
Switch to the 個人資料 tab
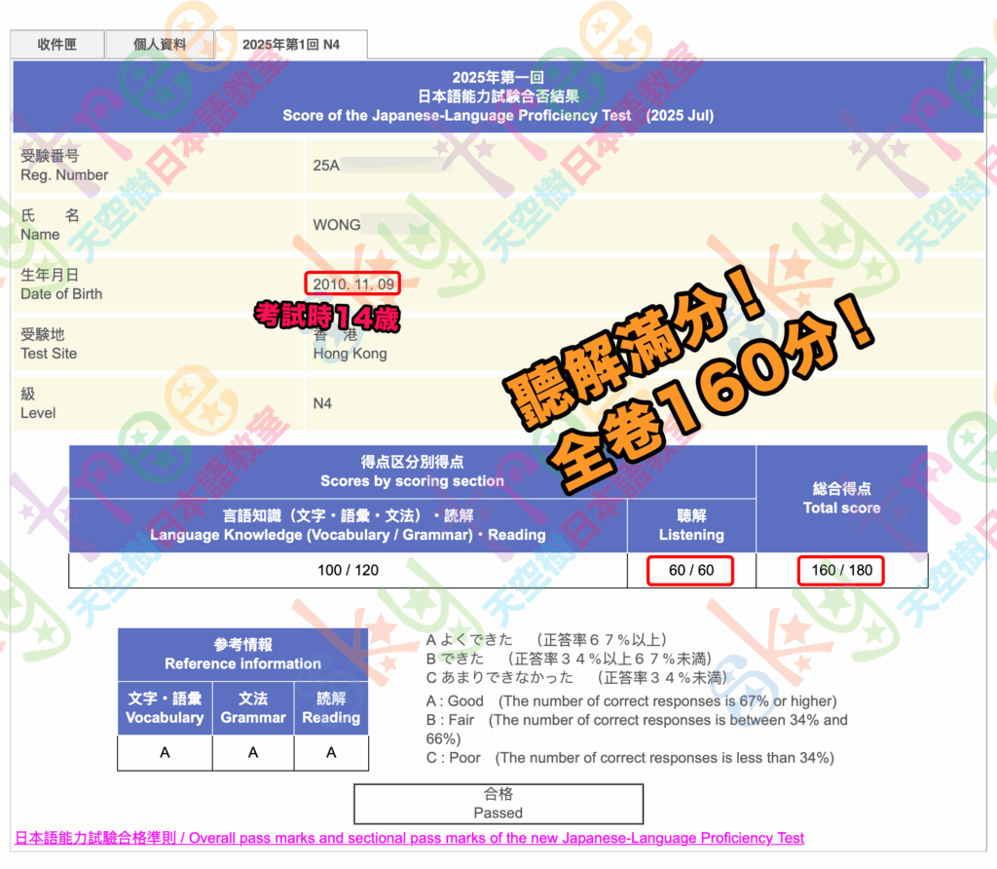(x=159, y=45)
